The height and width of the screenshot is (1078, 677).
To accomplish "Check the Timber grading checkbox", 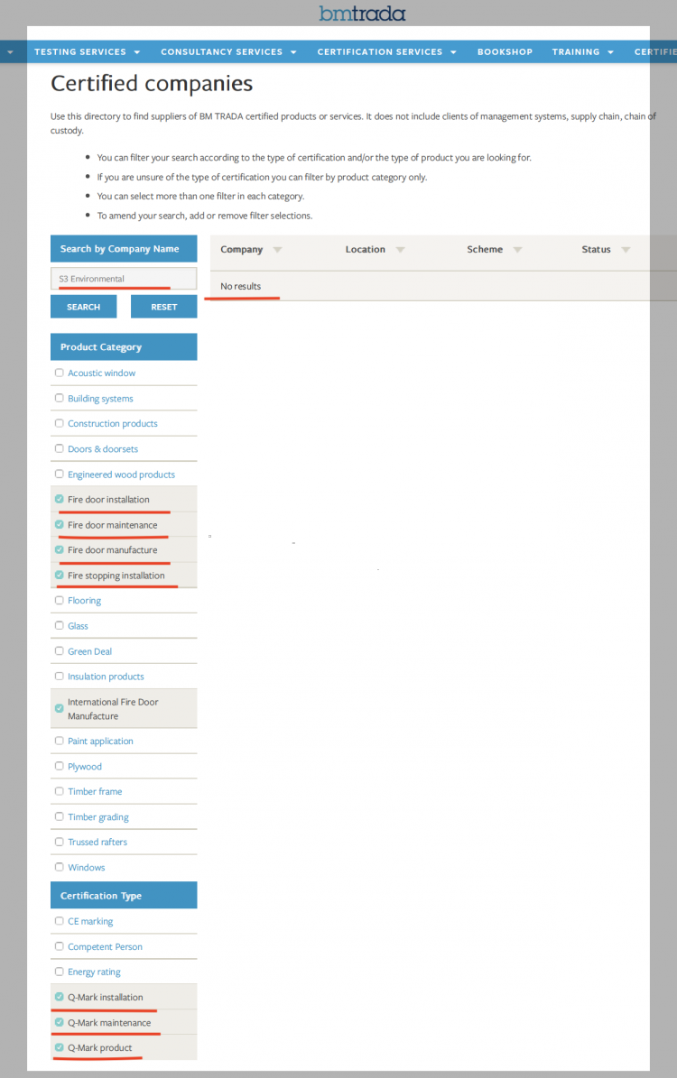I will 60,816.
